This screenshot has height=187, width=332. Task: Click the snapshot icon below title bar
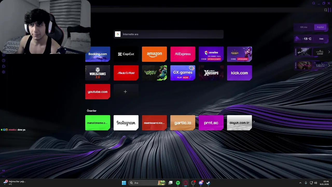point(326,10)
